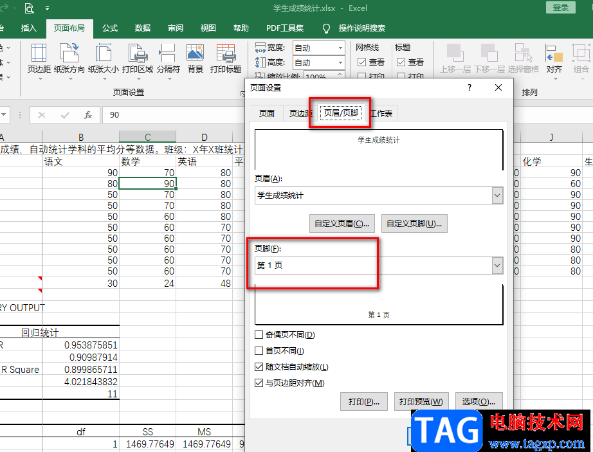Open the height (高度) dropdown
The height and width of the screenshot is (452, 593).
click(x=340, y=63)
